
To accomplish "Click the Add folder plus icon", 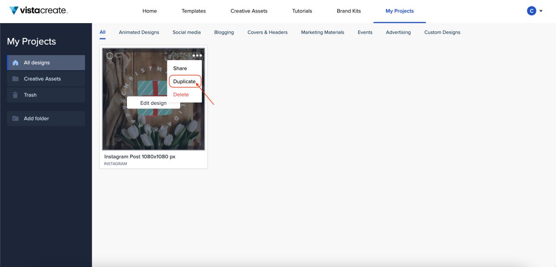I will click(x=15, y=118).
